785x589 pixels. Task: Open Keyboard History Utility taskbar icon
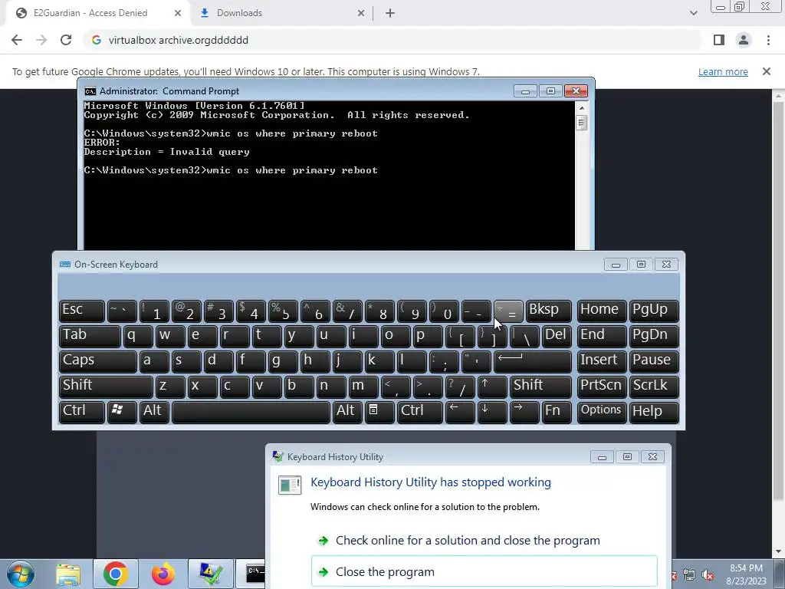click(211, 574)
